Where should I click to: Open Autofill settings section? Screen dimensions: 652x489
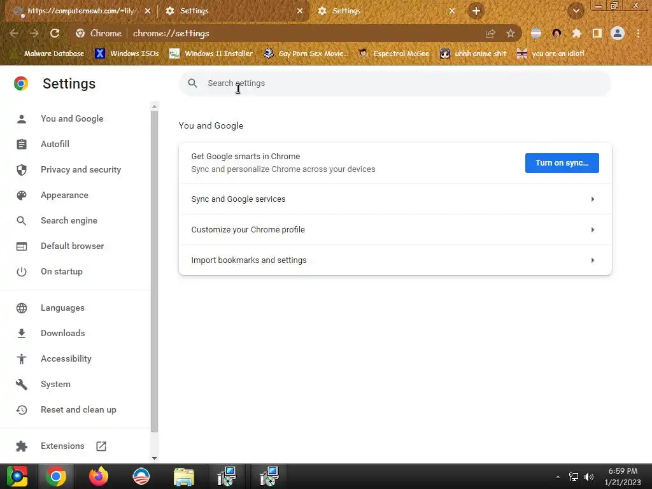click(55, 144)
